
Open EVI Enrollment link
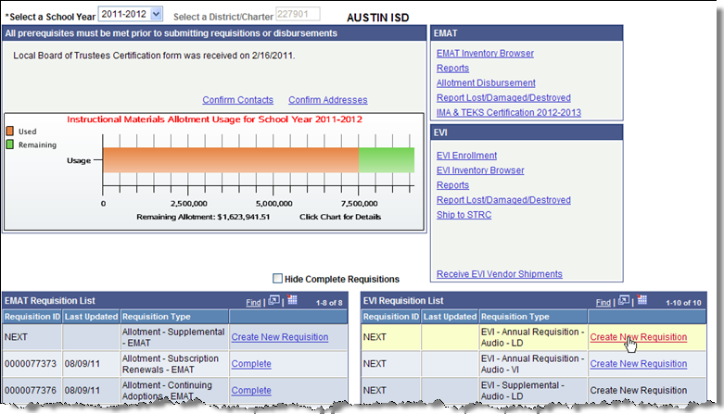(x=467, y=156)
